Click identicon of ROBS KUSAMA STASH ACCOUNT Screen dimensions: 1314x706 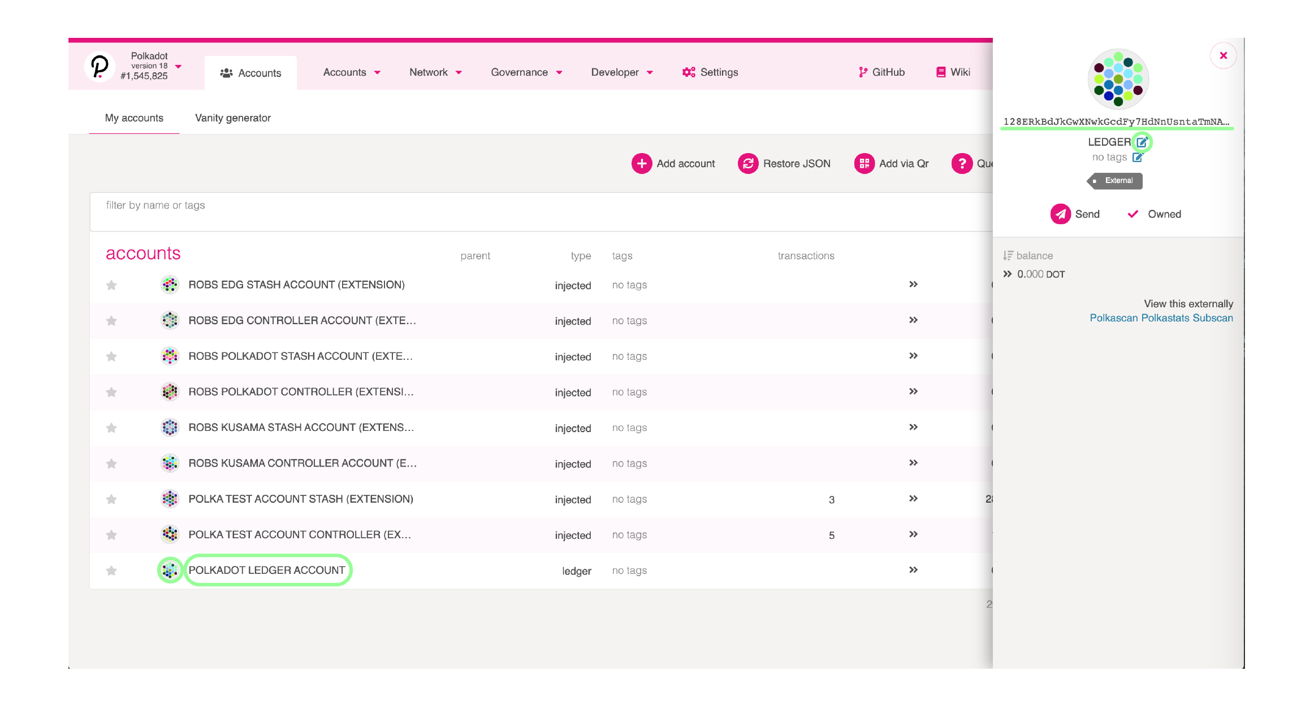point(170,427)
